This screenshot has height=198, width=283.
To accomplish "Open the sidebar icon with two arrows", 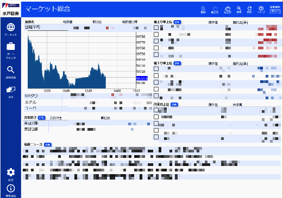I will 11,92.
